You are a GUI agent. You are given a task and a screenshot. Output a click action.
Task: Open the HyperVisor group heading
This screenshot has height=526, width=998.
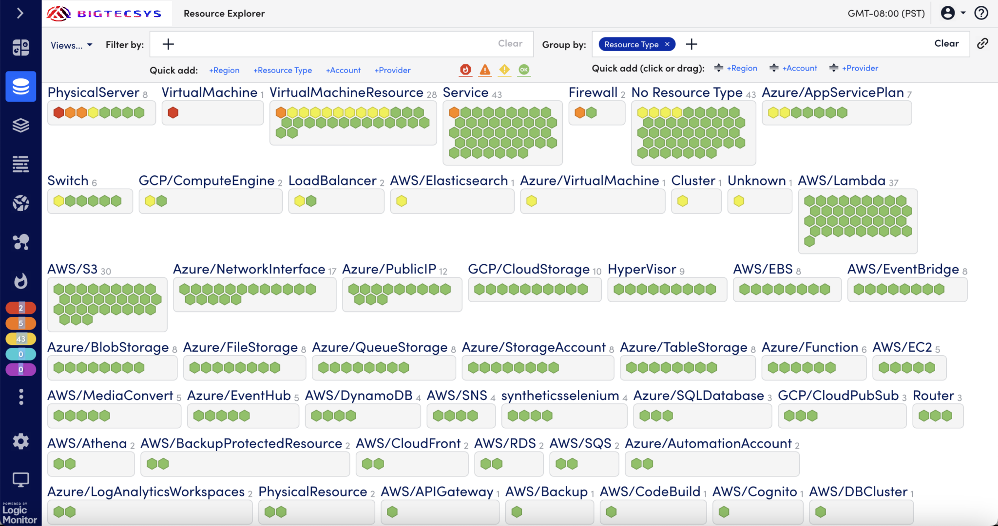click(642, 269)
